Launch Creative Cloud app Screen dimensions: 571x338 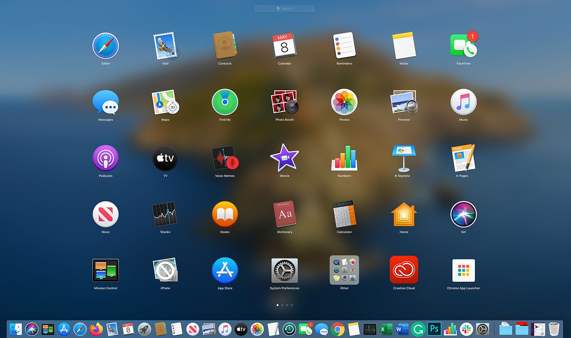point(404,270)
